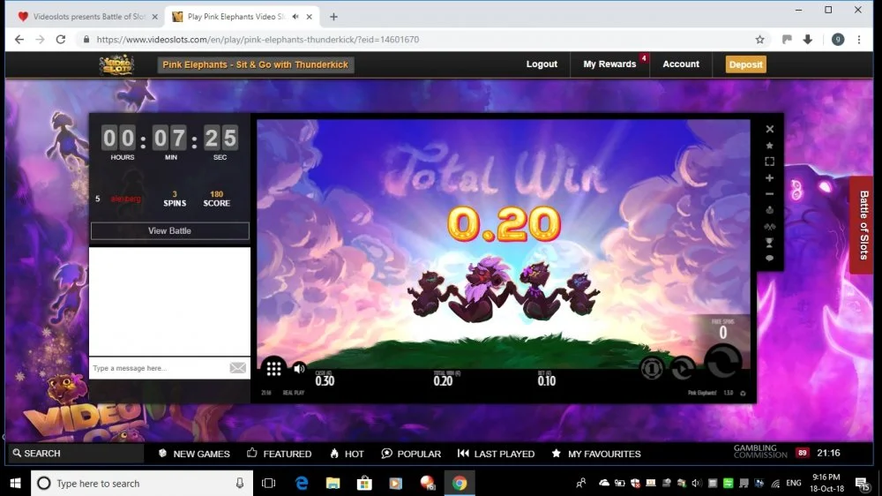Click the Videoslots logo in header
This screenshot has height=496, width=882.
pyautogui.click(x=116, y=64)
